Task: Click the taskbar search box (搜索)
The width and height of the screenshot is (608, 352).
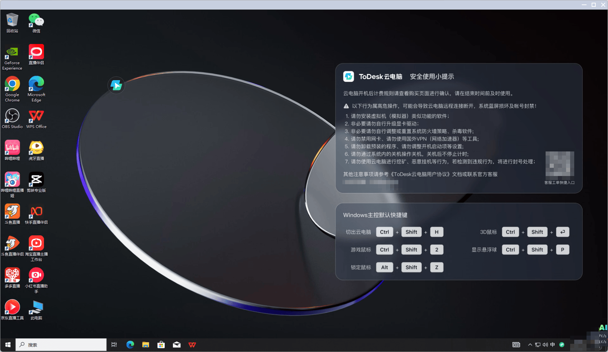Action: click(x=61, y=345)
